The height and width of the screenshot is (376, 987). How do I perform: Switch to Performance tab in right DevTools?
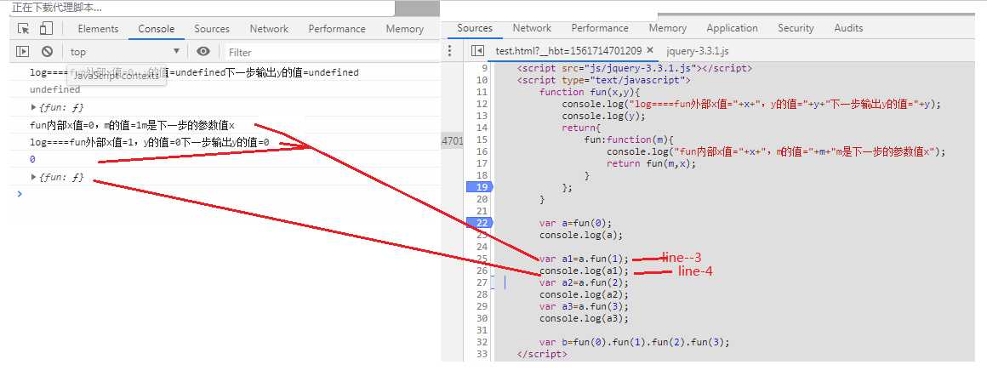click(600, 28)
